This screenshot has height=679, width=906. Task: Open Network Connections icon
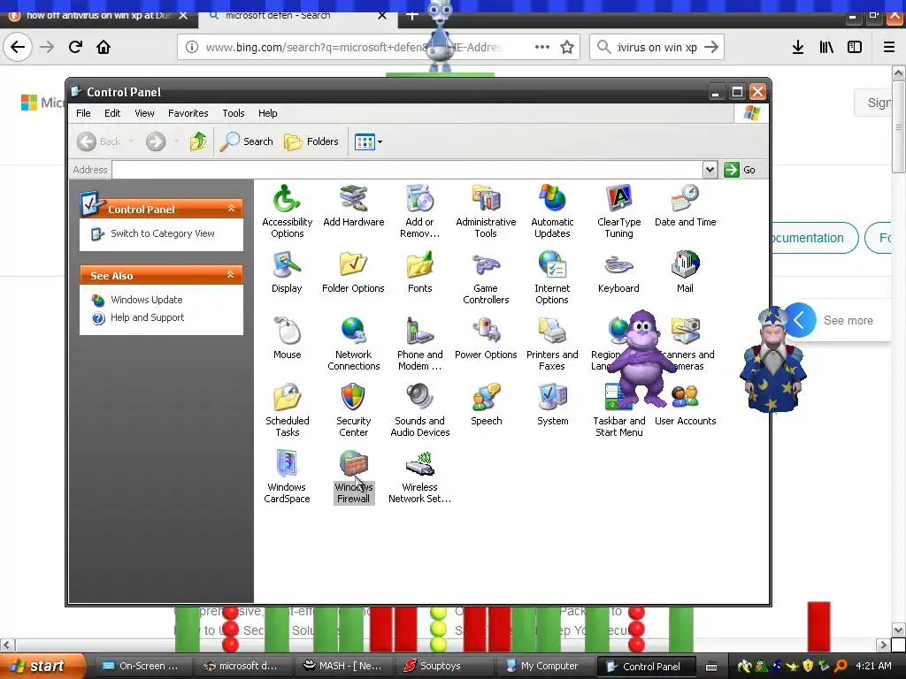(353, 344)
